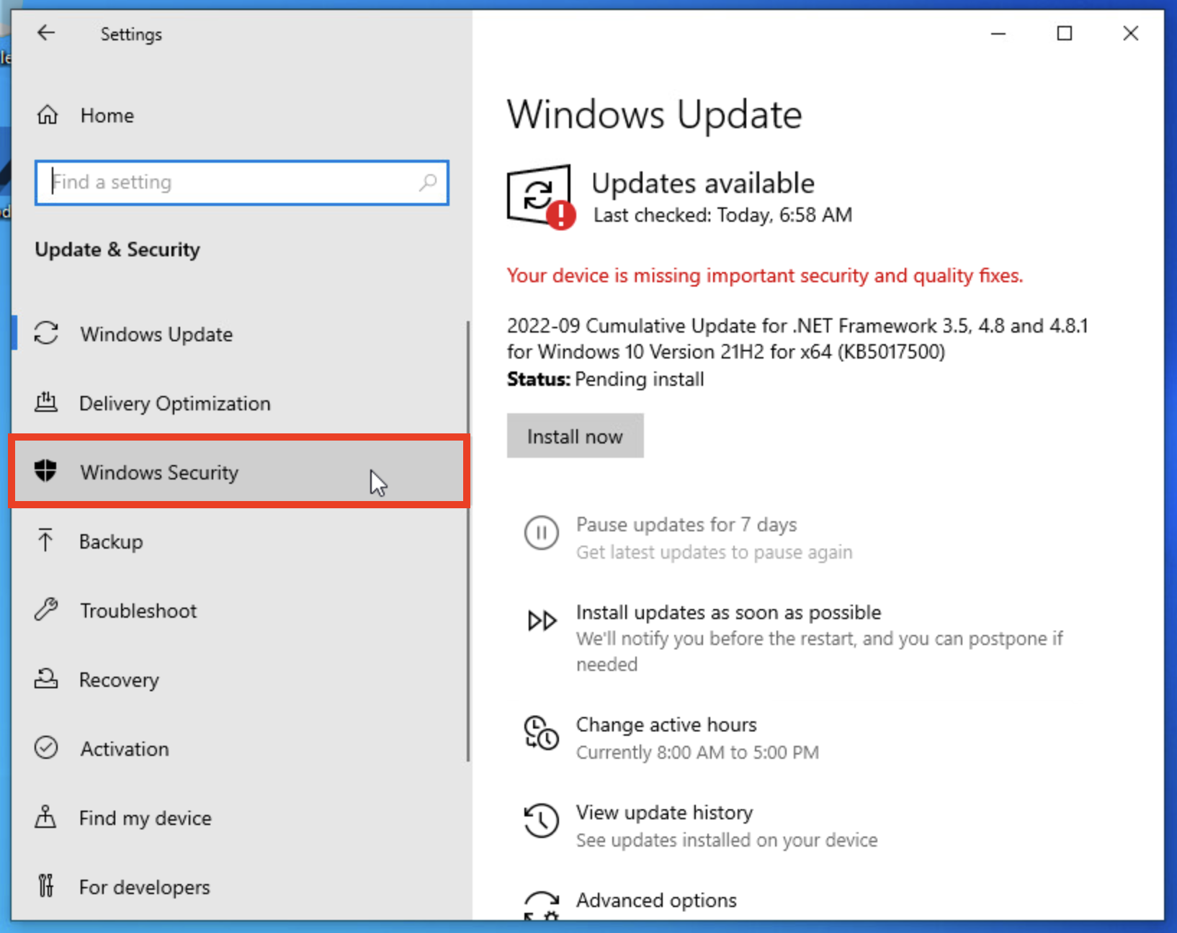Select the Find my device pin icon

click(45, 817)
